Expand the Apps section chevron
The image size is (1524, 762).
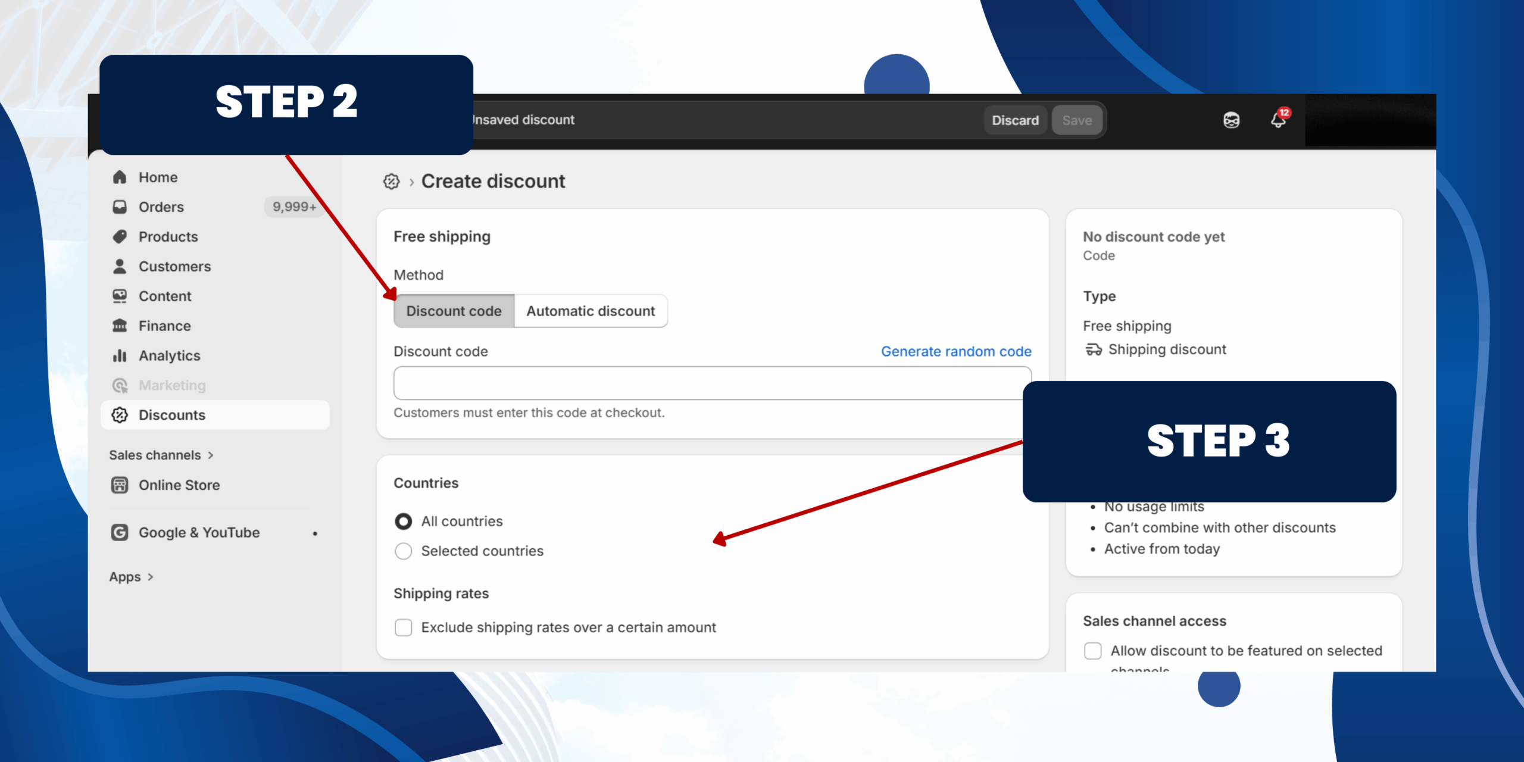click(150, 577)
